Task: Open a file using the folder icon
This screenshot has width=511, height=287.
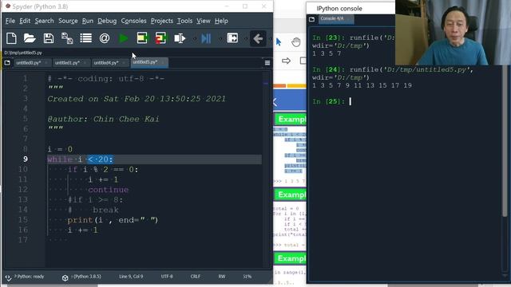Action: pos(30,38)
